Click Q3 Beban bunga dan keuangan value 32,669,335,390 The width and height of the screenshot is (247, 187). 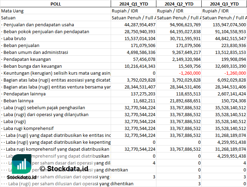click(227, 66)
